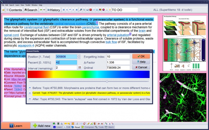The width and height of the screenshot is (209, 130).
Task: Click the lifebuoy icon in bottom toolbar
Action: click(84, 124)
